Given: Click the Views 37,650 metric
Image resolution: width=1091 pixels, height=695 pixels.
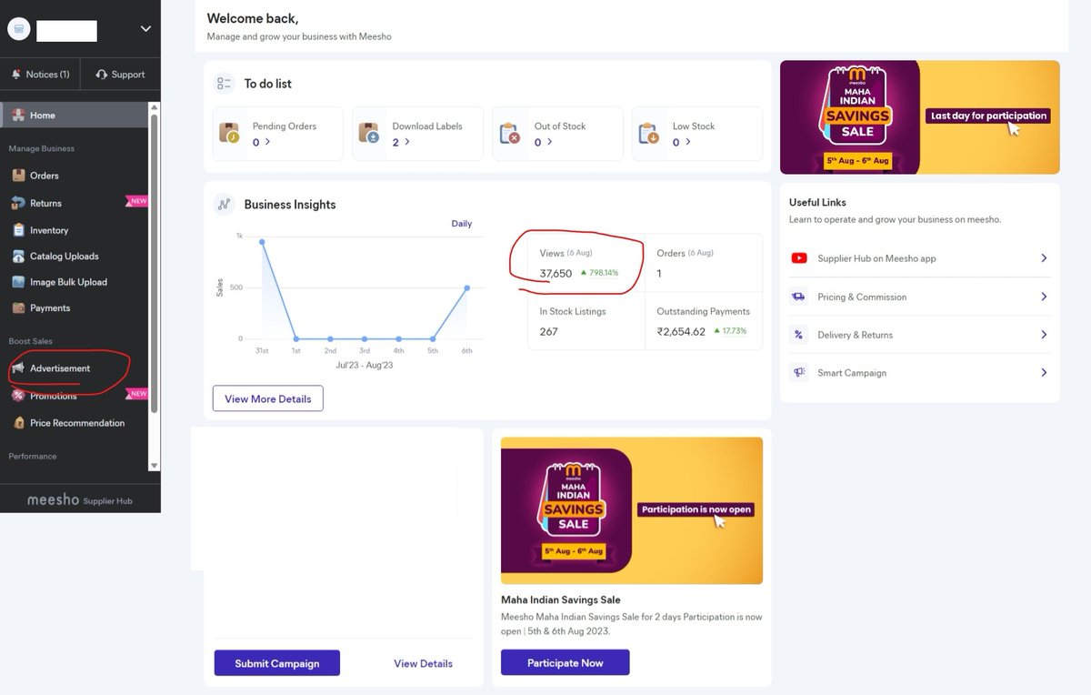Looking at the screenshot, I should point(586,263).
